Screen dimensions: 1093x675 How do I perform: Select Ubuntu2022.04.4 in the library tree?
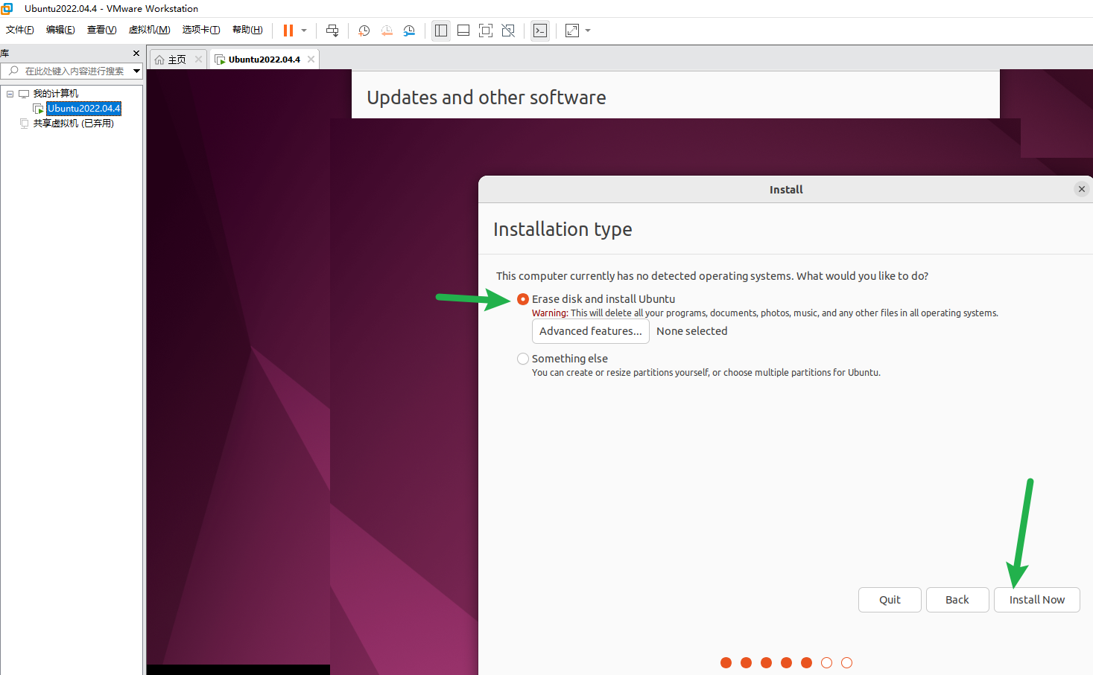[83, 109]
